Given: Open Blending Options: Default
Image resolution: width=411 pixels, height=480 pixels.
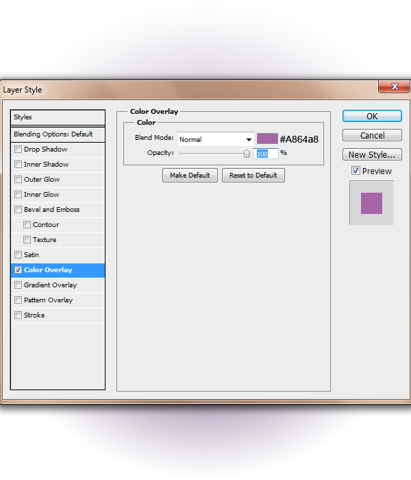Looking at the screenshot, I should [58, 134].
